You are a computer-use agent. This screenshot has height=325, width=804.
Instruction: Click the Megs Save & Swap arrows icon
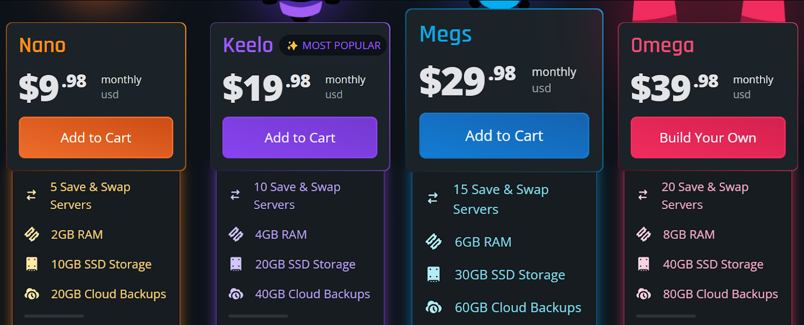coord(433,199)
